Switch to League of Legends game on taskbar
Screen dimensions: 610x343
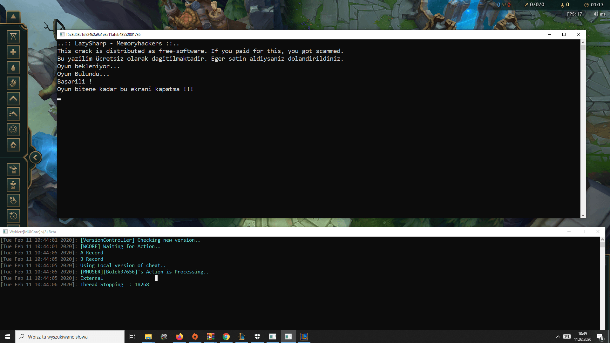[304, 337]
